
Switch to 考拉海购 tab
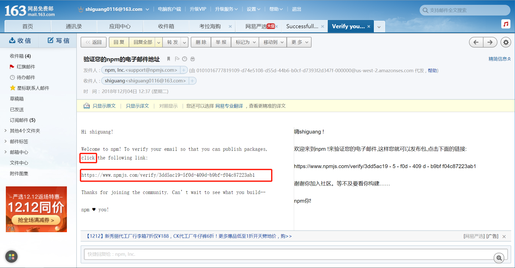[x=210, y=26]
